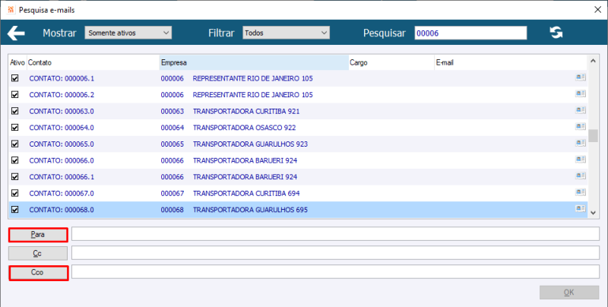Viewport: 608px width, 307px height.
Task: Open contact card icon for CONTATO: 000063.0
Action: pos(580,110)
